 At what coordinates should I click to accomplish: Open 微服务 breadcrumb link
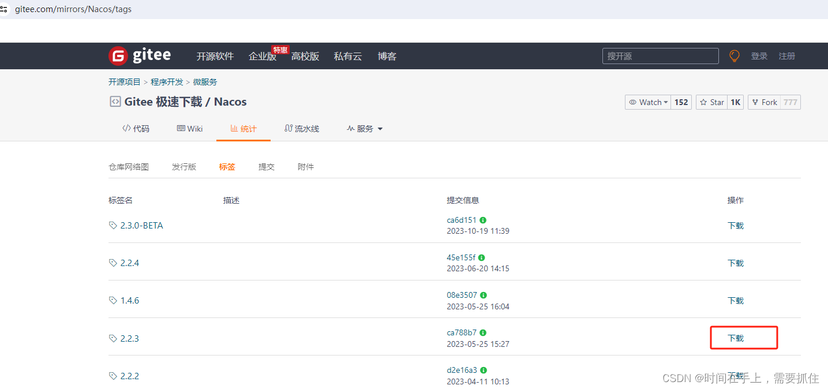[205, 82]
